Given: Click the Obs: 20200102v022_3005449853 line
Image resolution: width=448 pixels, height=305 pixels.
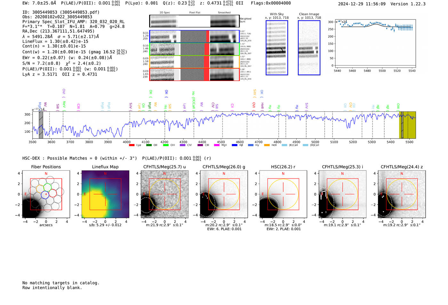Looking at the screenshot, I should (x=57, y=17).
